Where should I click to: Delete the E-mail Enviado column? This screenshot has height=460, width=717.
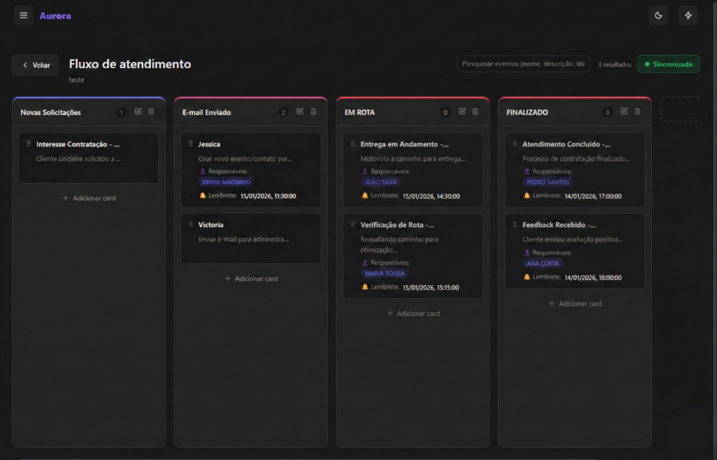point(313,111)
